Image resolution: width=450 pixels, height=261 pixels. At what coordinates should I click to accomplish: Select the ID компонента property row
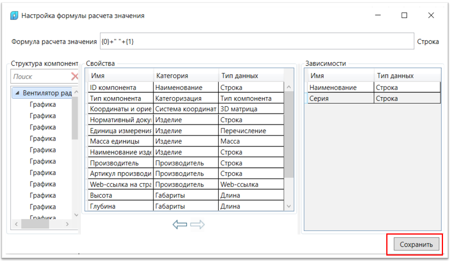coord(186,87)
